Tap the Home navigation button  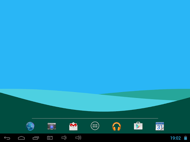click(x=22, y=138)
